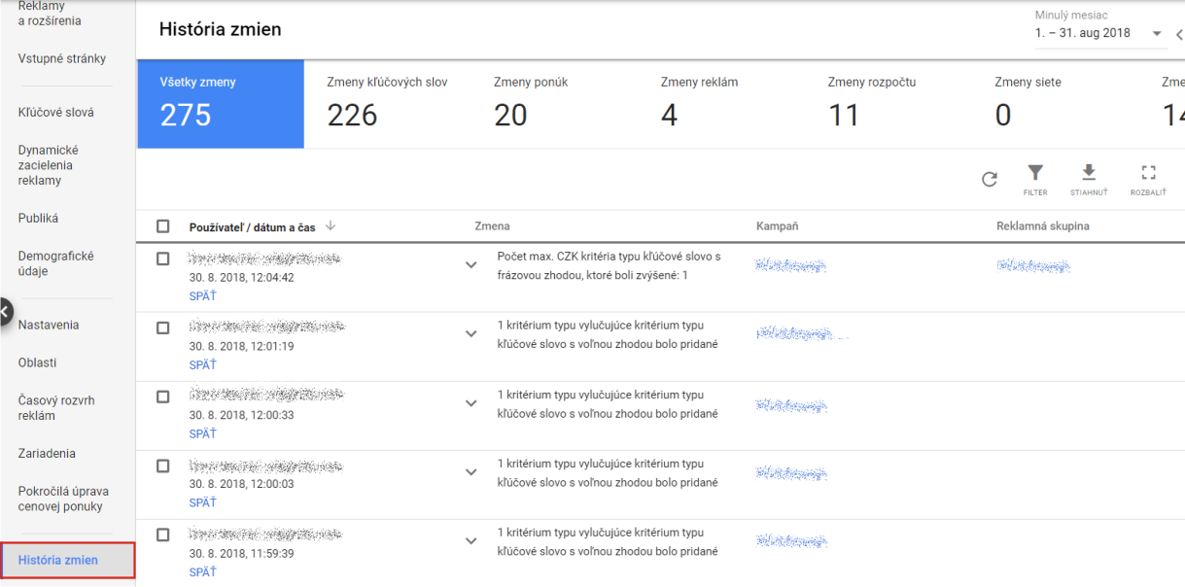This screenshot has width=1185, height=587.
Task: Open Nastavenia in sidebar
Action: point(49,325)
